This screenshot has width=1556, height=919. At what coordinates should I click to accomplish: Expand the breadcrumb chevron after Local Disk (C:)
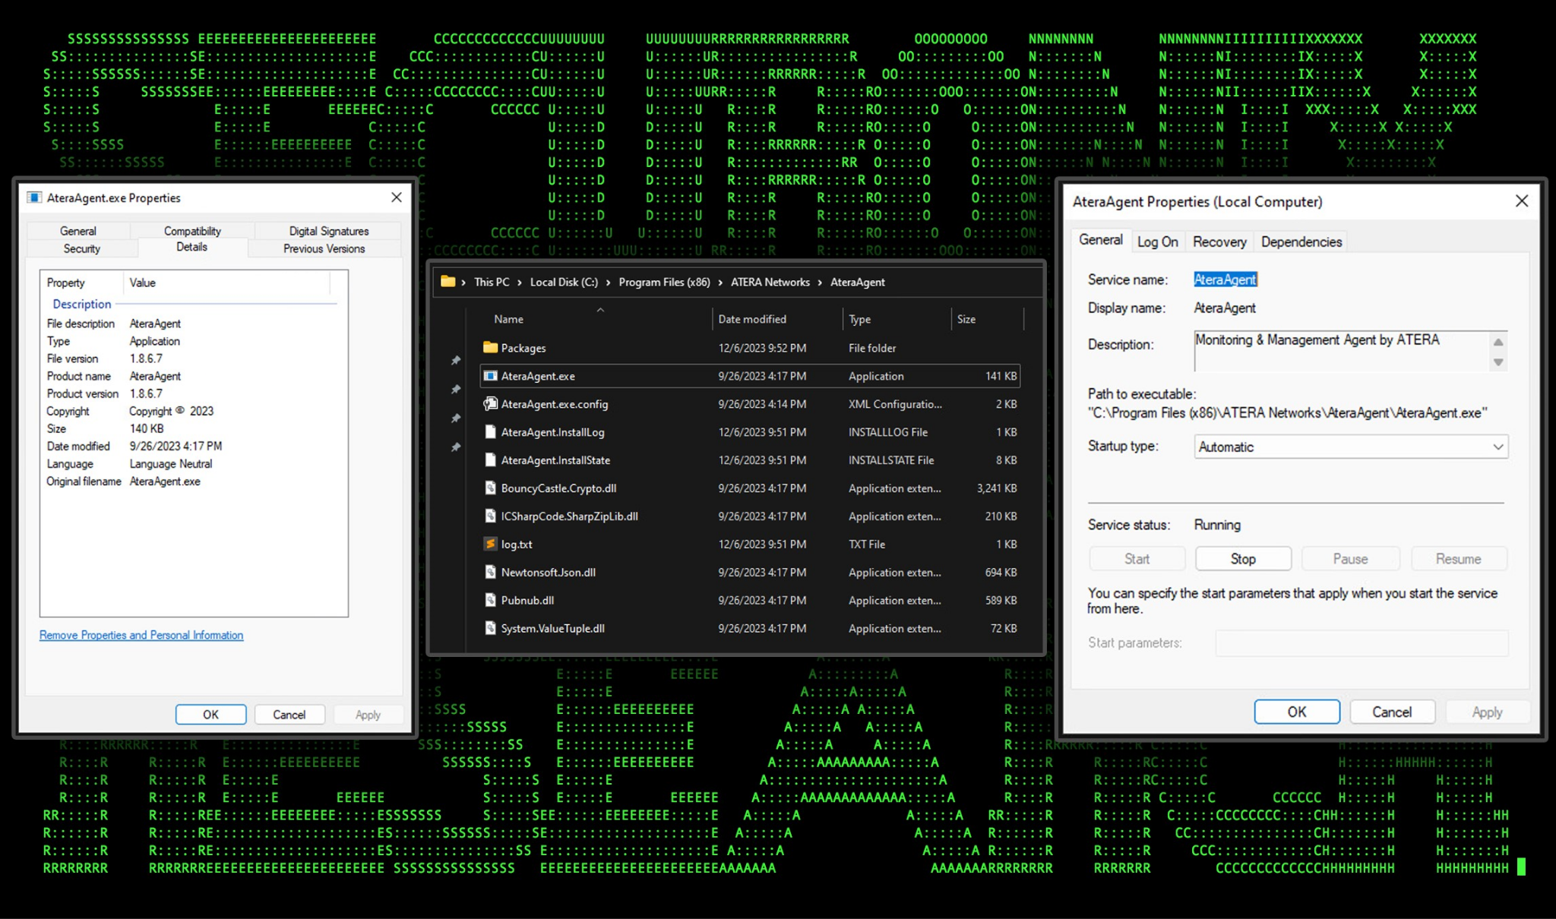click(608, 283)
